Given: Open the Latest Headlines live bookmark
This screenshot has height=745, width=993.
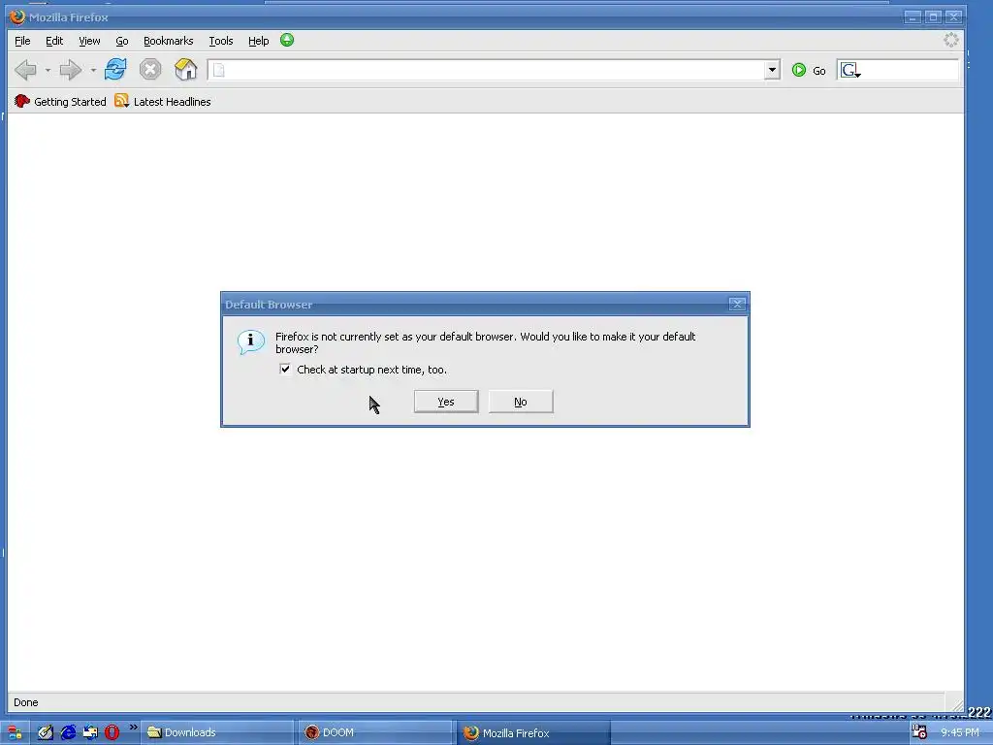Looking at the screenshot, I should click(163, 101).
